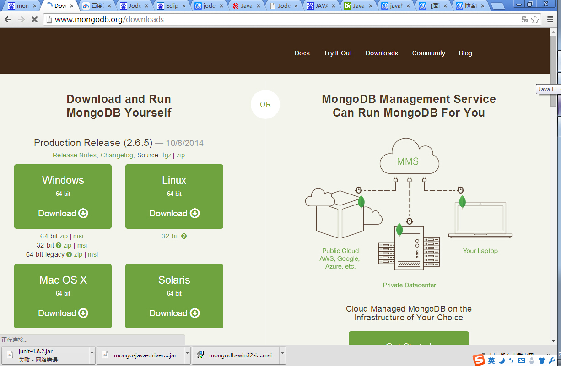Open the Release Notes link
This screenshot has width=561, height=366.
coord(74,155)
